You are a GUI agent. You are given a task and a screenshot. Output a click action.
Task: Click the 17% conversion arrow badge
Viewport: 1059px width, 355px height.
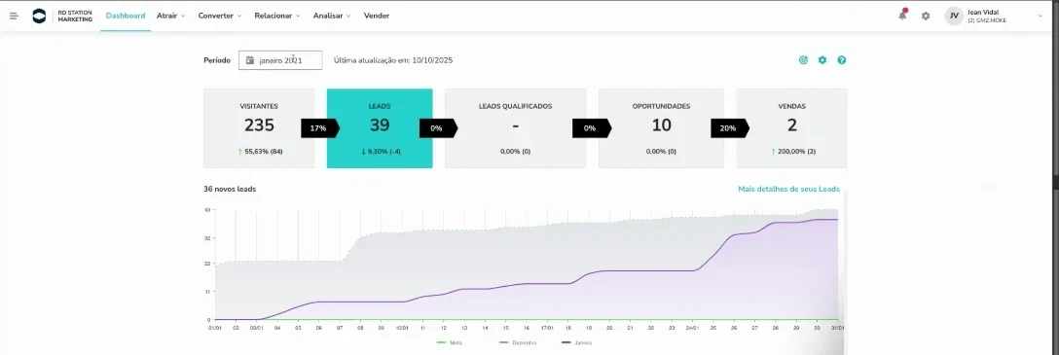[x=319, y=127]
